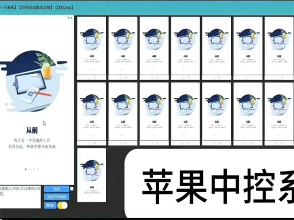The image size is (294, 220).
Task: Click the active dark page dot in large preview
Action: pyautogui.click(x=25, y=169)
